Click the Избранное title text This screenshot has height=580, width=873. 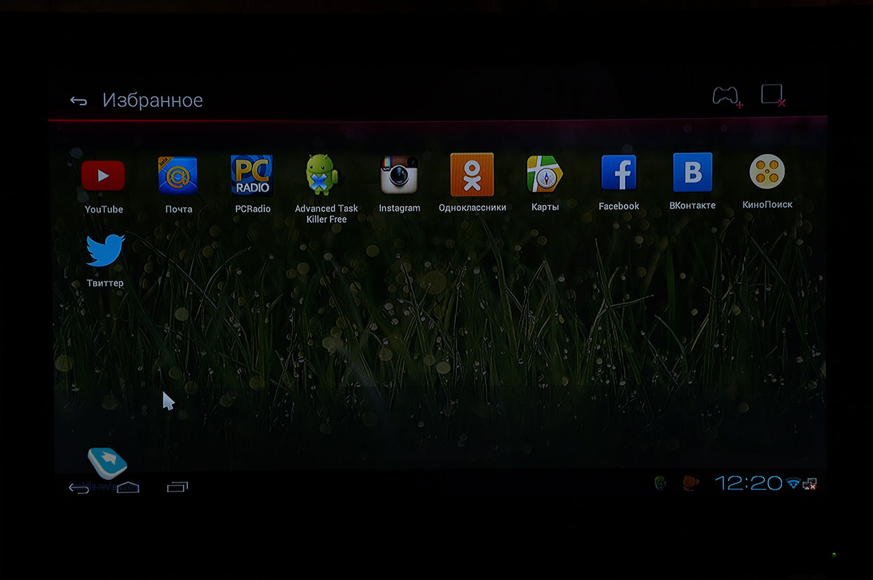point(153,100)
